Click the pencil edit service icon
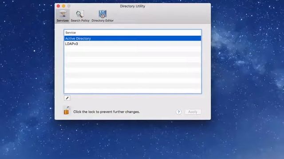The width and height of the screenshot is (284, 159). (67, 98)
